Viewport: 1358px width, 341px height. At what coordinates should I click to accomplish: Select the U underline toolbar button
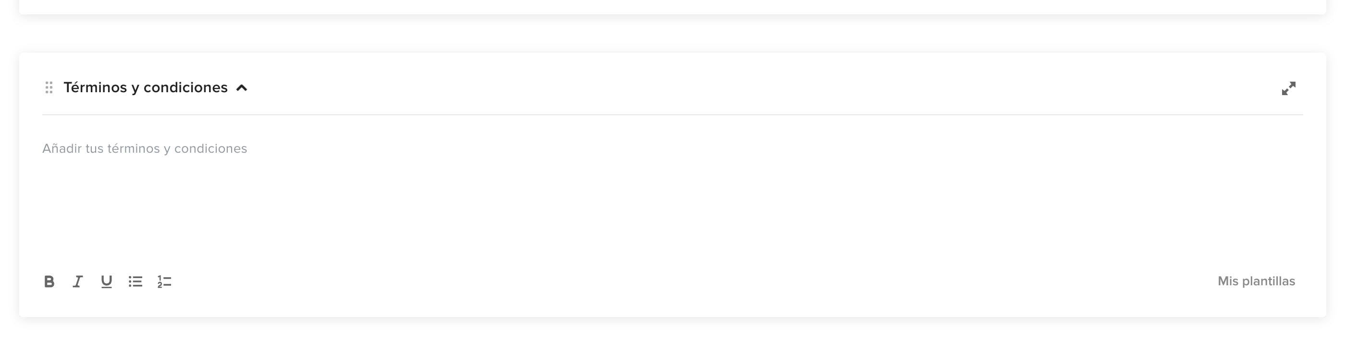coord(107,282)
